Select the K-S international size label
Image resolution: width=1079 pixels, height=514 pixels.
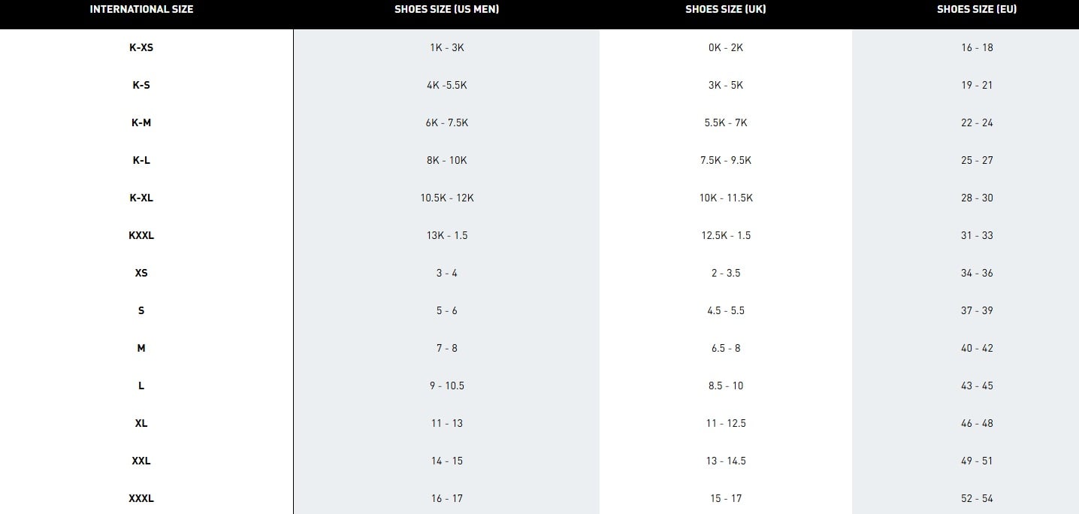pyautogui.click(x=141, y=85)
